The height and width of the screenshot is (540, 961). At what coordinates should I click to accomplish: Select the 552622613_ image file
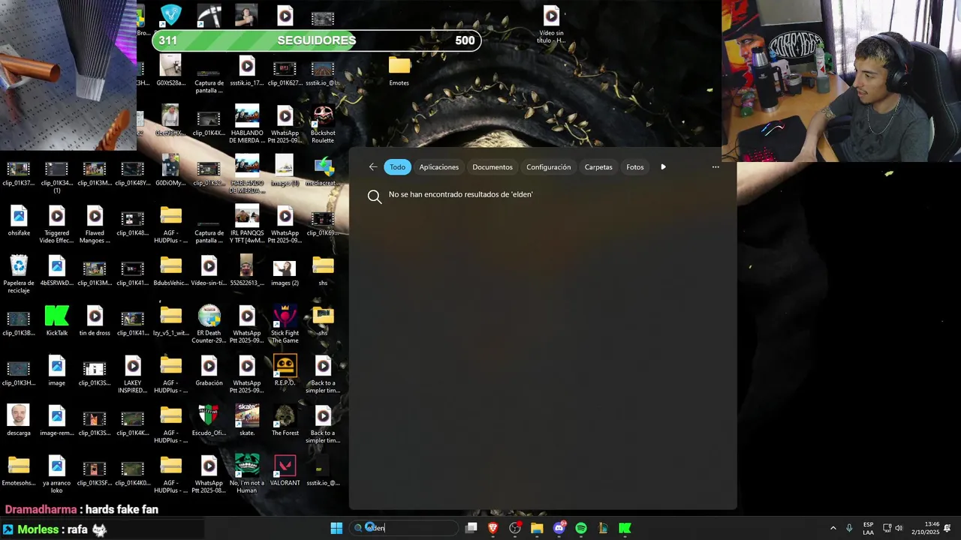pos(247,271)
